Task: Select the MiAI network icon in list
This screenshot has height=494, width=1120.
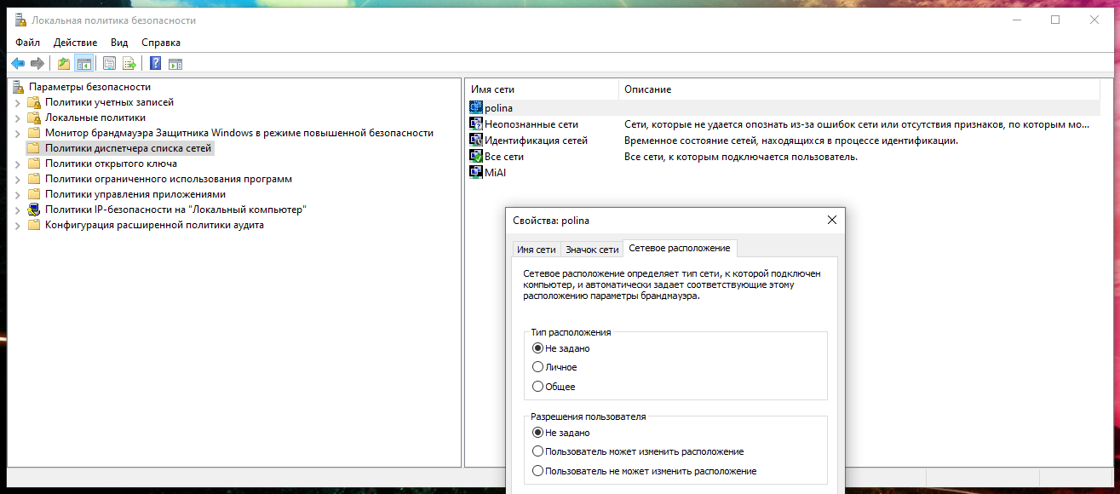Action: (477, 172)
